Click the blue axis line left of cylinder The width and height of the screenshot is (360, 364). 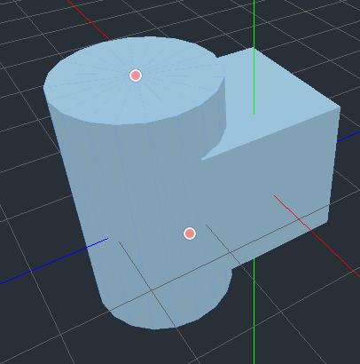tap(54, 261)
